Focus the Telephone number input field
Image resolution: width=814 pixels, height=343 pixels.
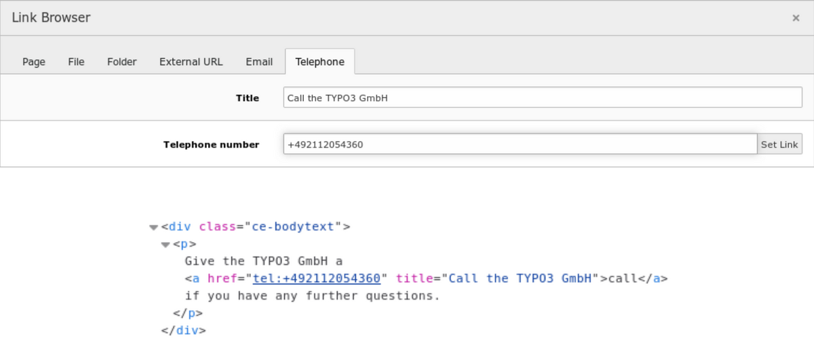pos(520,144)
